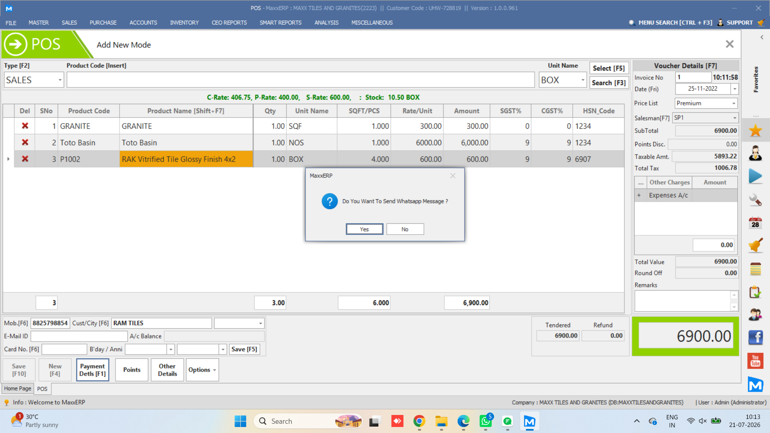
Task: Click the blue play arrow sidebar icon
Action: click(755, 176)
